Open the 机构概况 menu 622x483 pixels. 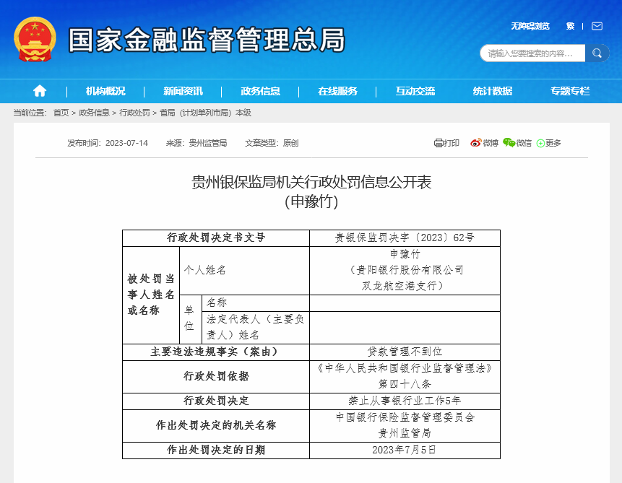point(105,91)
